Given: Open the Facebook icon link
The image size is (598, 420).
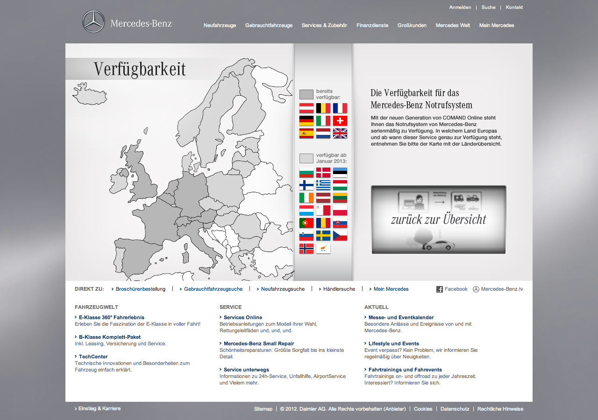Looking at the screenshot, I should coord(440,289).
